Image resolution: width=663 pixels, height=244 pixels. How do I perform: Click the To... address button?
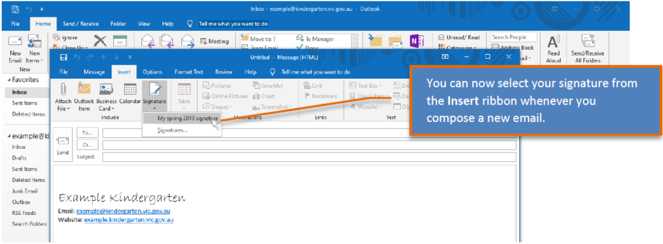87,133
